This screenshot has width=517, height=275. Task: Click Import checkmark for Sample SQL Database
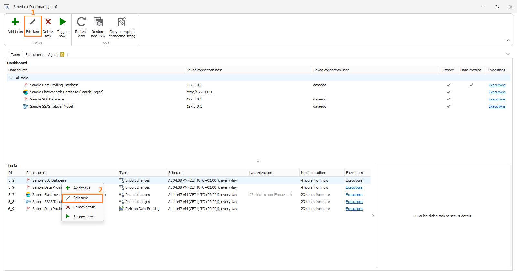click(x=449, y=99)
